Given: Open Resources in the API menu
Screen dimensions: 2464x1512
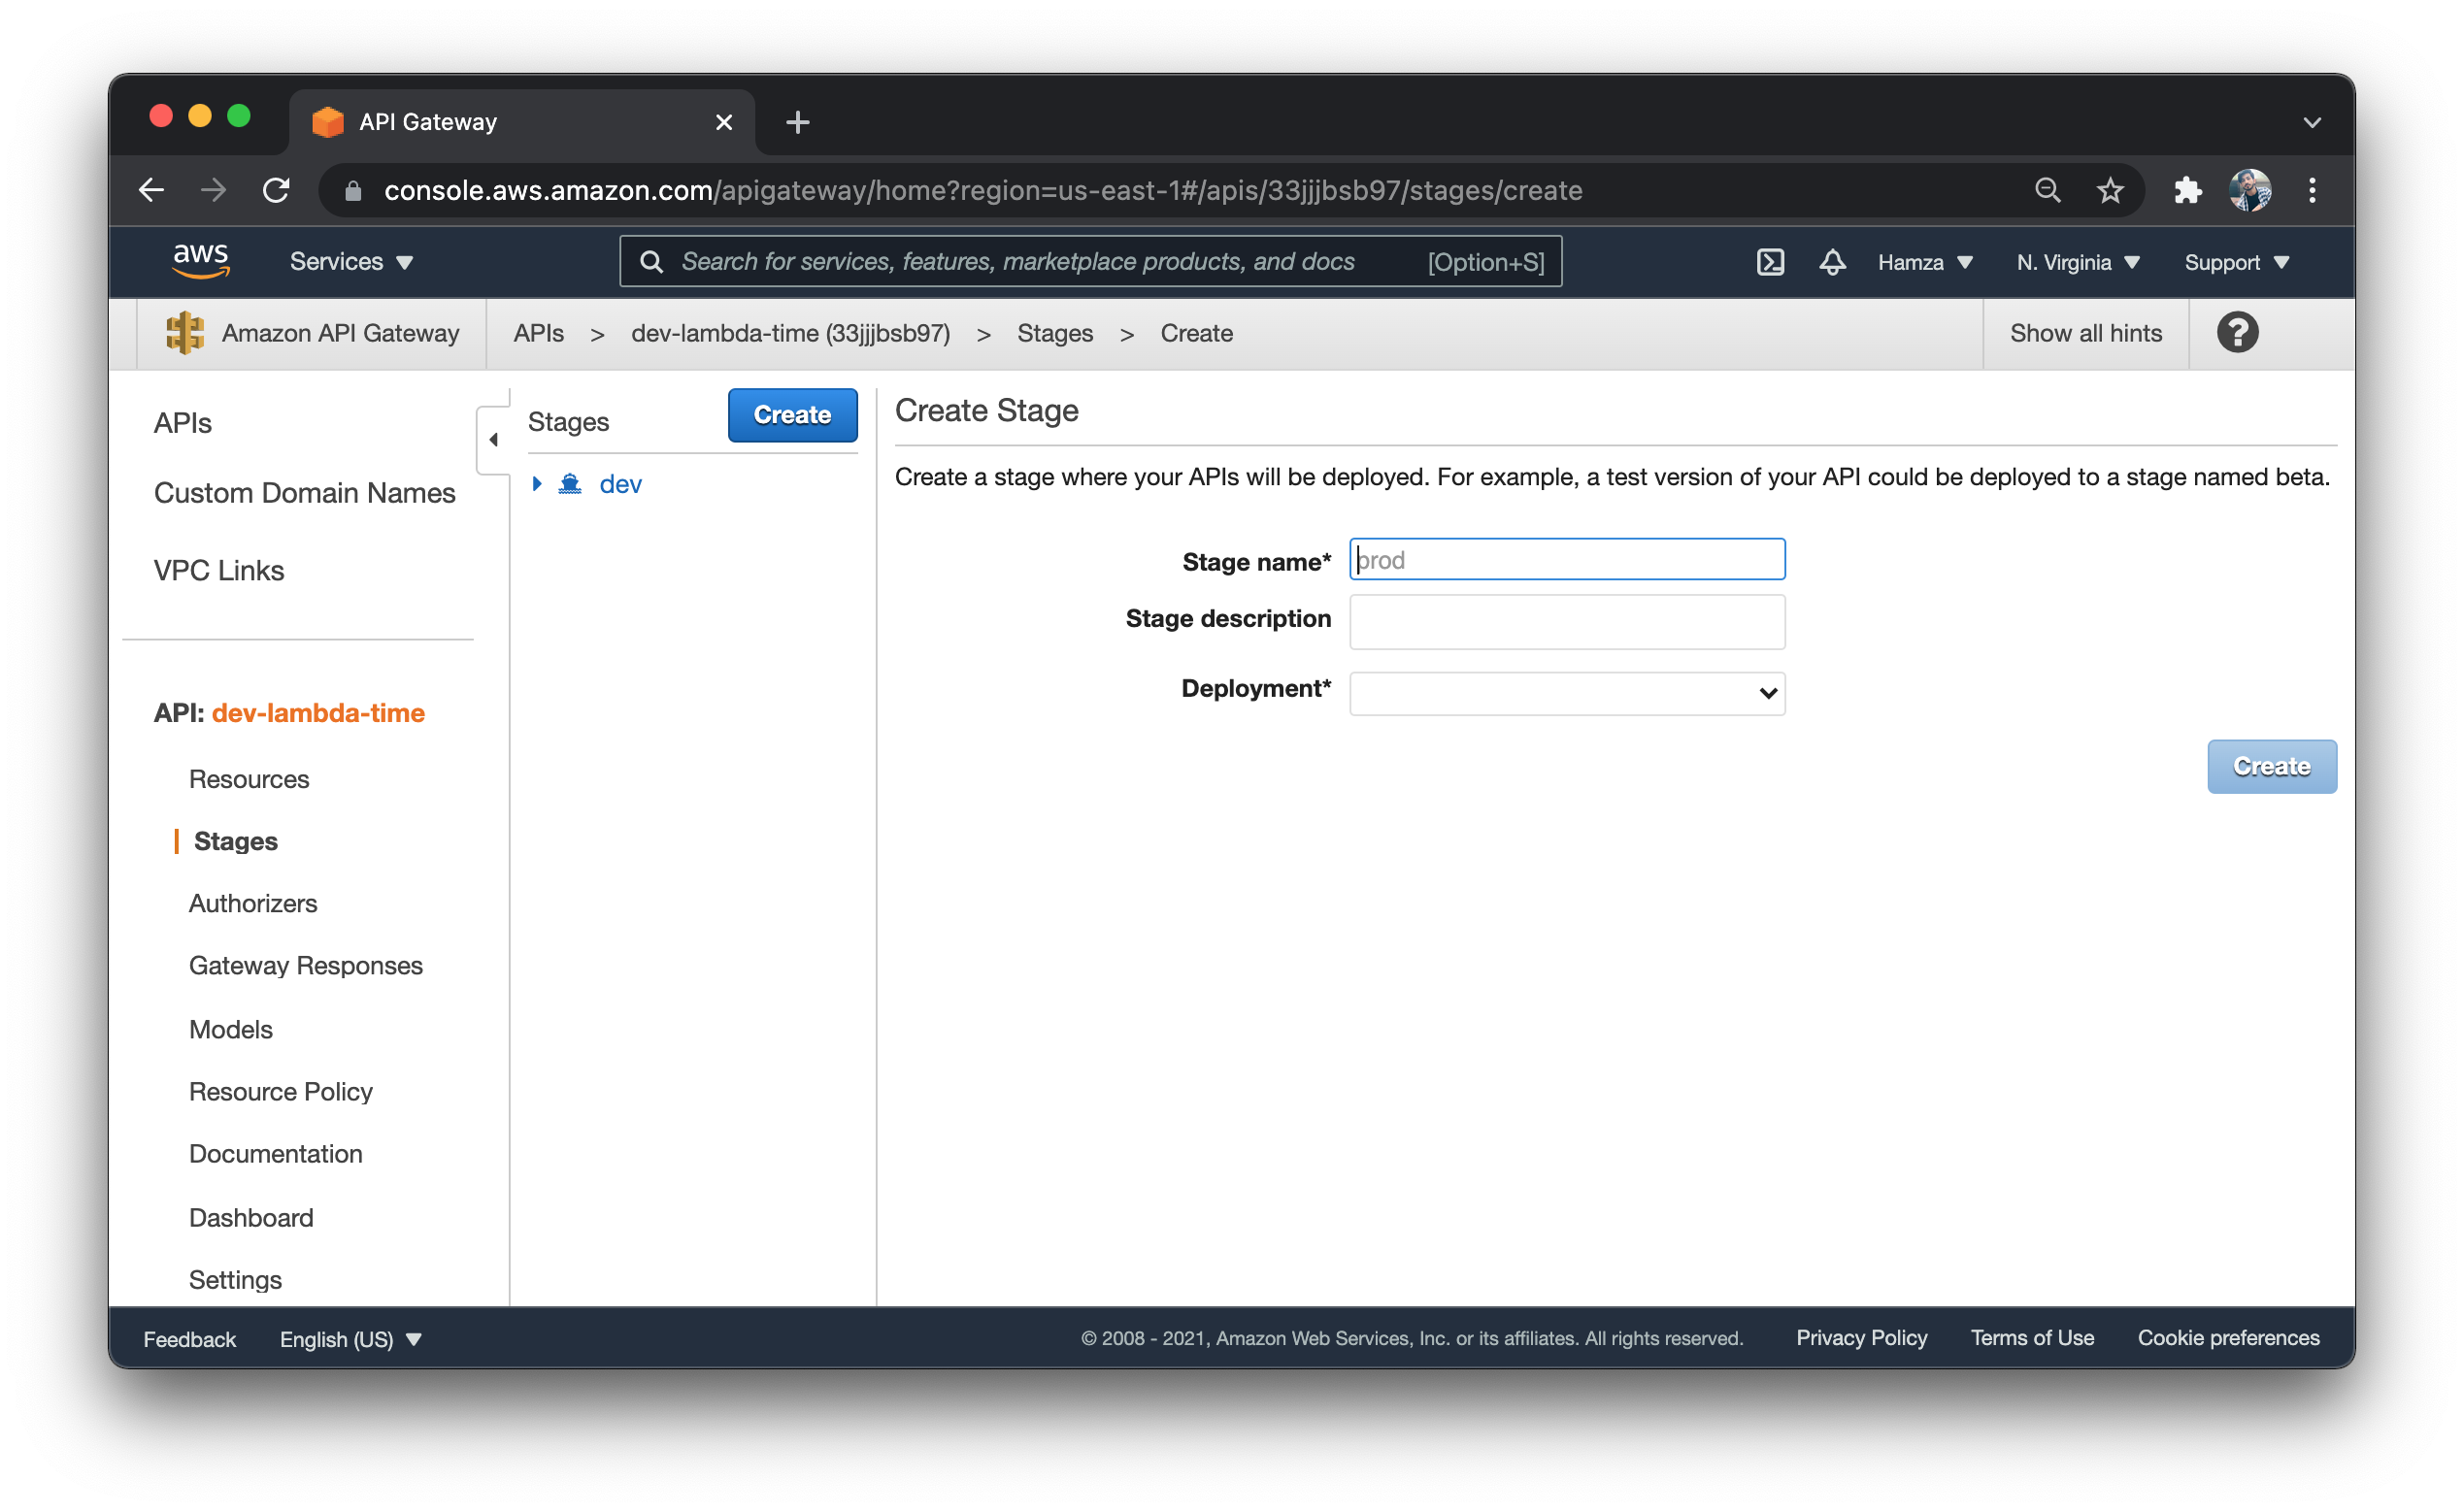Looking at the screenshot, I should coord(250,779).
